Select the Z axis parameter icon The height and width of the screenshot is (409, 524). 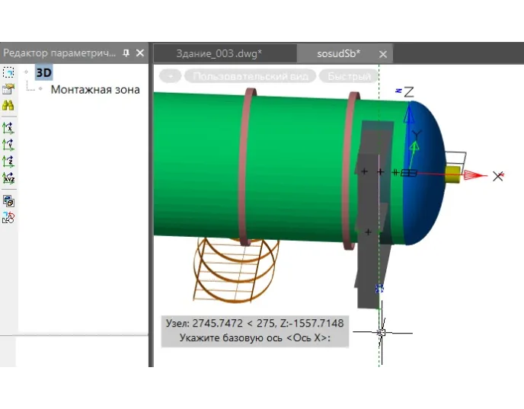(8, 161)
